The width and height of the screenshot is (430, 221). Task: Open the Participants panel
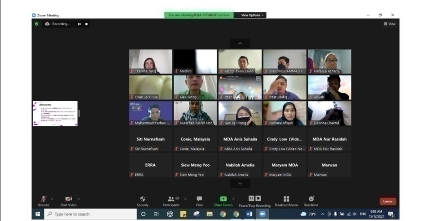(171, 199)
